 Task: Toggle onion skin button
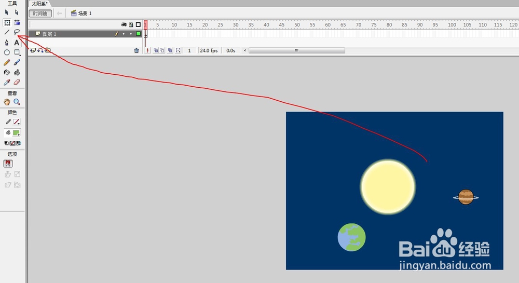156,50
